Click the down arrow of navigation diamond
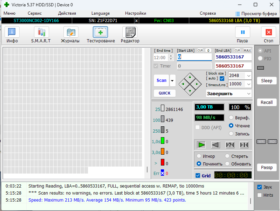The height and width of the screenshot is (211, 280). tap(190, 91)
